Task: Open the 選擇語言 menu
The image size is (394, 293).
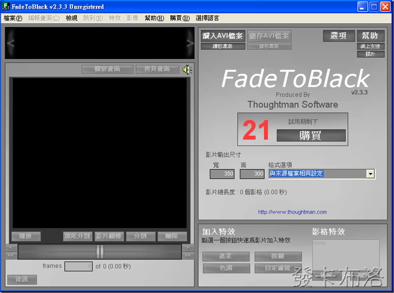Action: tap(208, 18)
